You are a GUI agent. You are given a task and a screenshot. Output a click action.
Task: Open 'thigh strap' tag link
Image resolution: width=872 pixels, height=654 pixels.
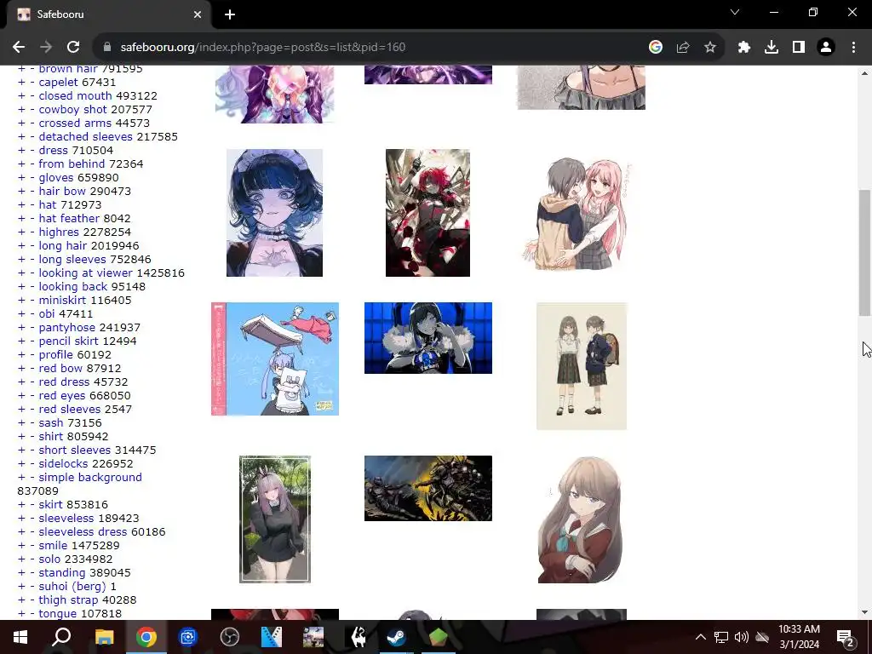[68, 600]
